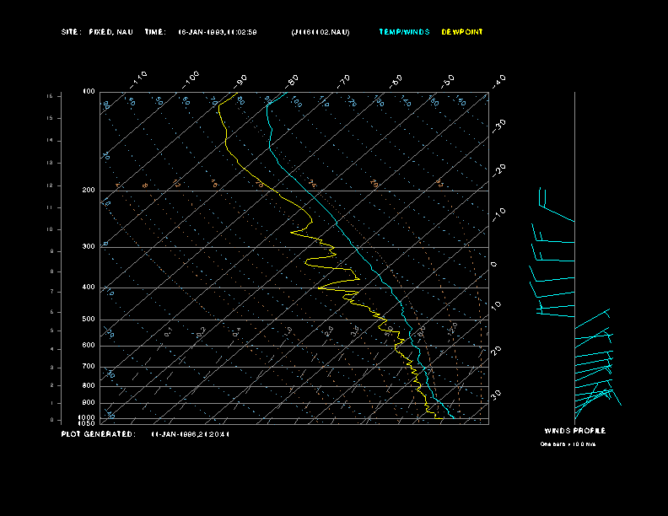
Task: Click the yellow DEWPOINT legend label
Action: (462, 32)
